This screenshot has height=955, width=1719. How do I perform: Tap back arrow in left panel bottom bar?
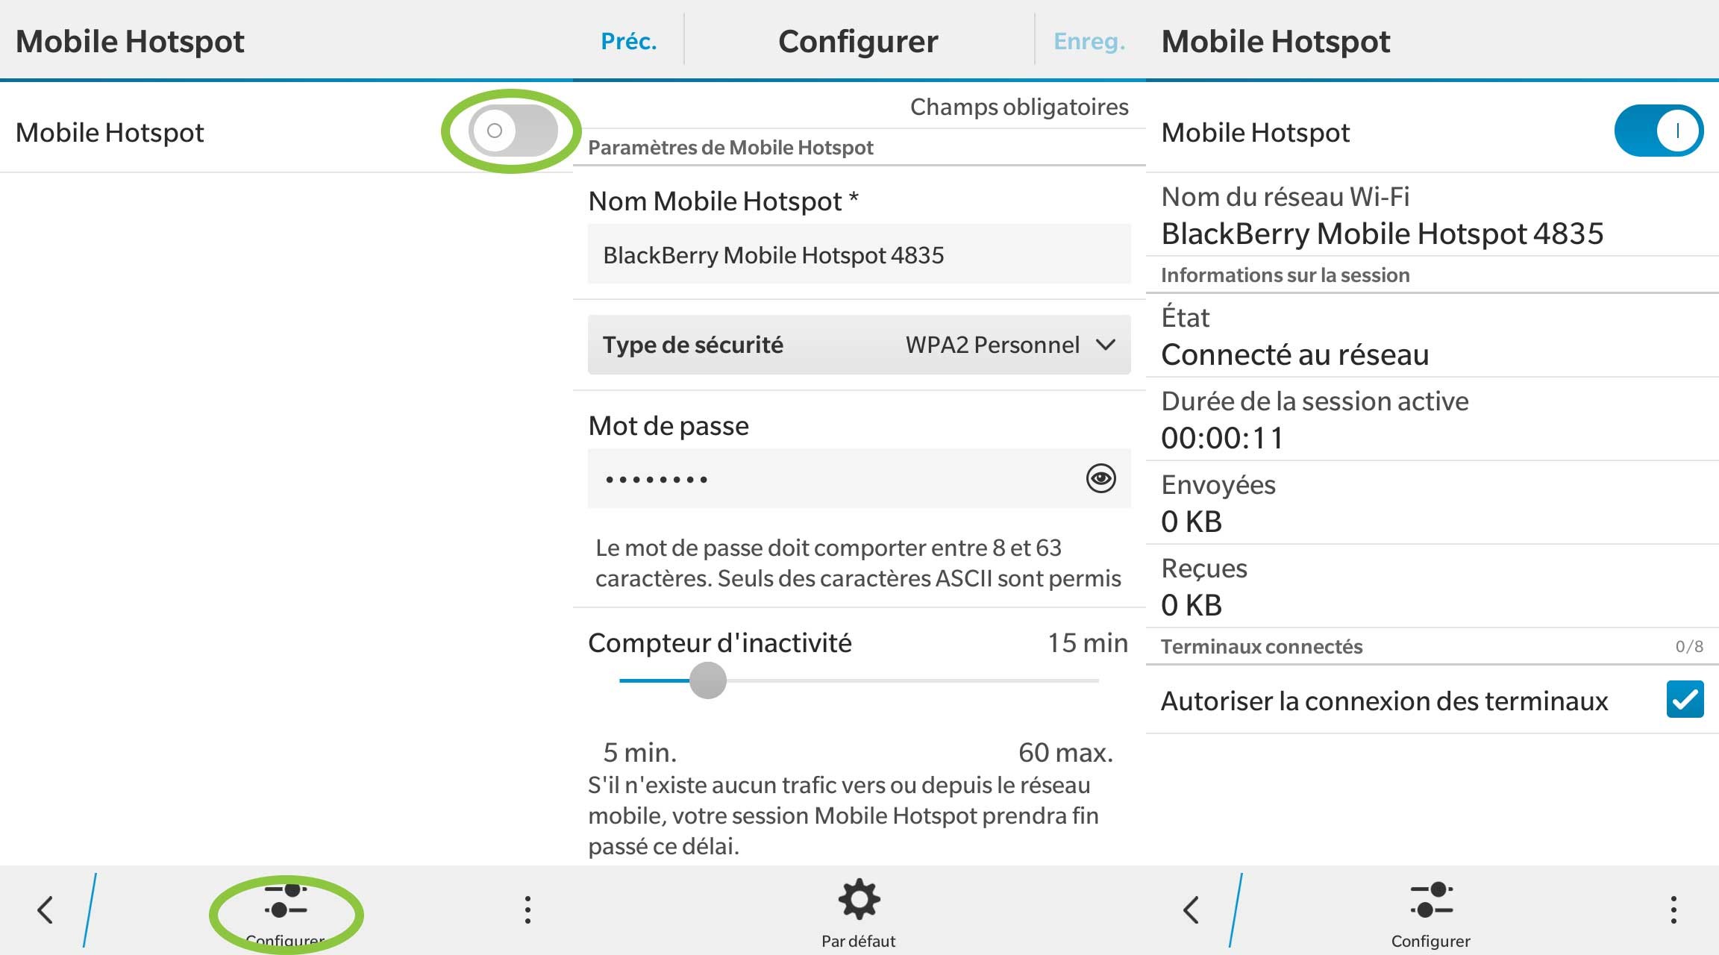(x=46, y=909)
